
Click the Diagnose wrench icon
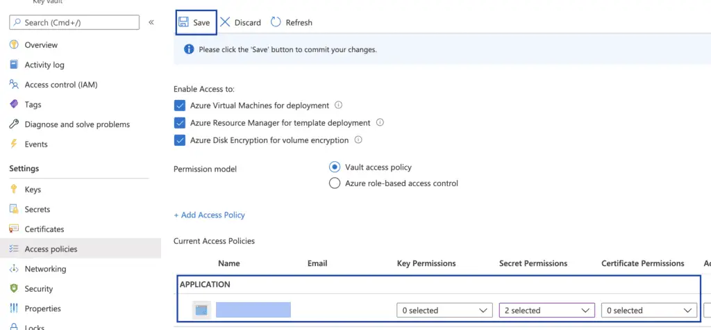click(x=14, y=124)
